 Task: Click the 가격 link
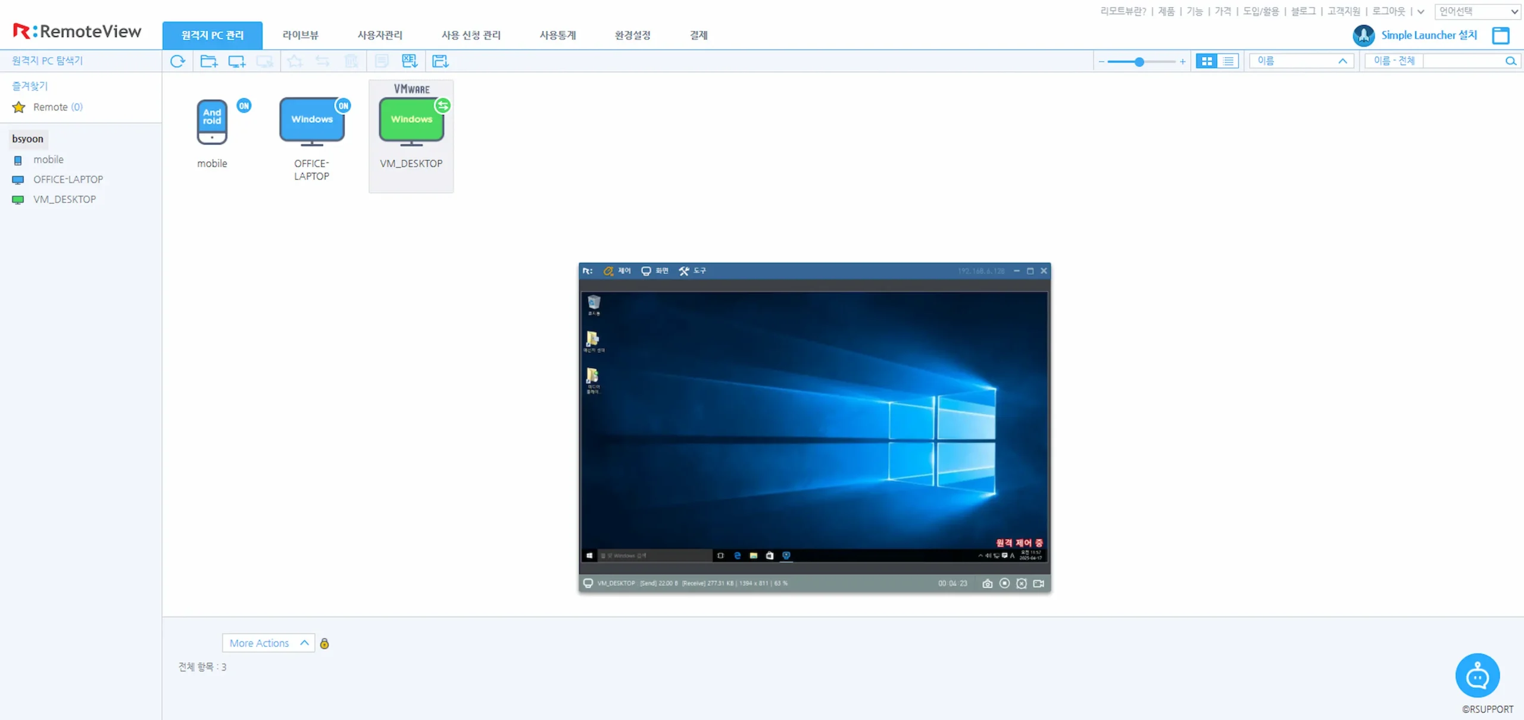click(1223, 11)
